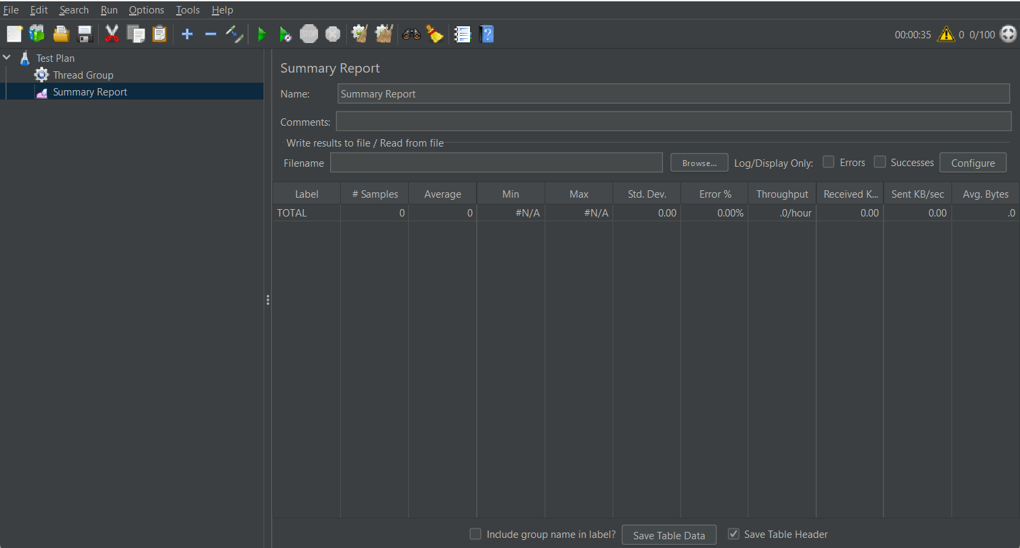Open the Edit menu
1020x548 pixels.
click(39, 10)
